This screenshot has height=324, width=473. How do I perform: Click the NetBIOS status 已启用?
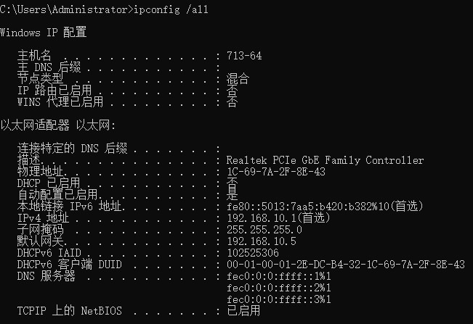click(243, 311)
